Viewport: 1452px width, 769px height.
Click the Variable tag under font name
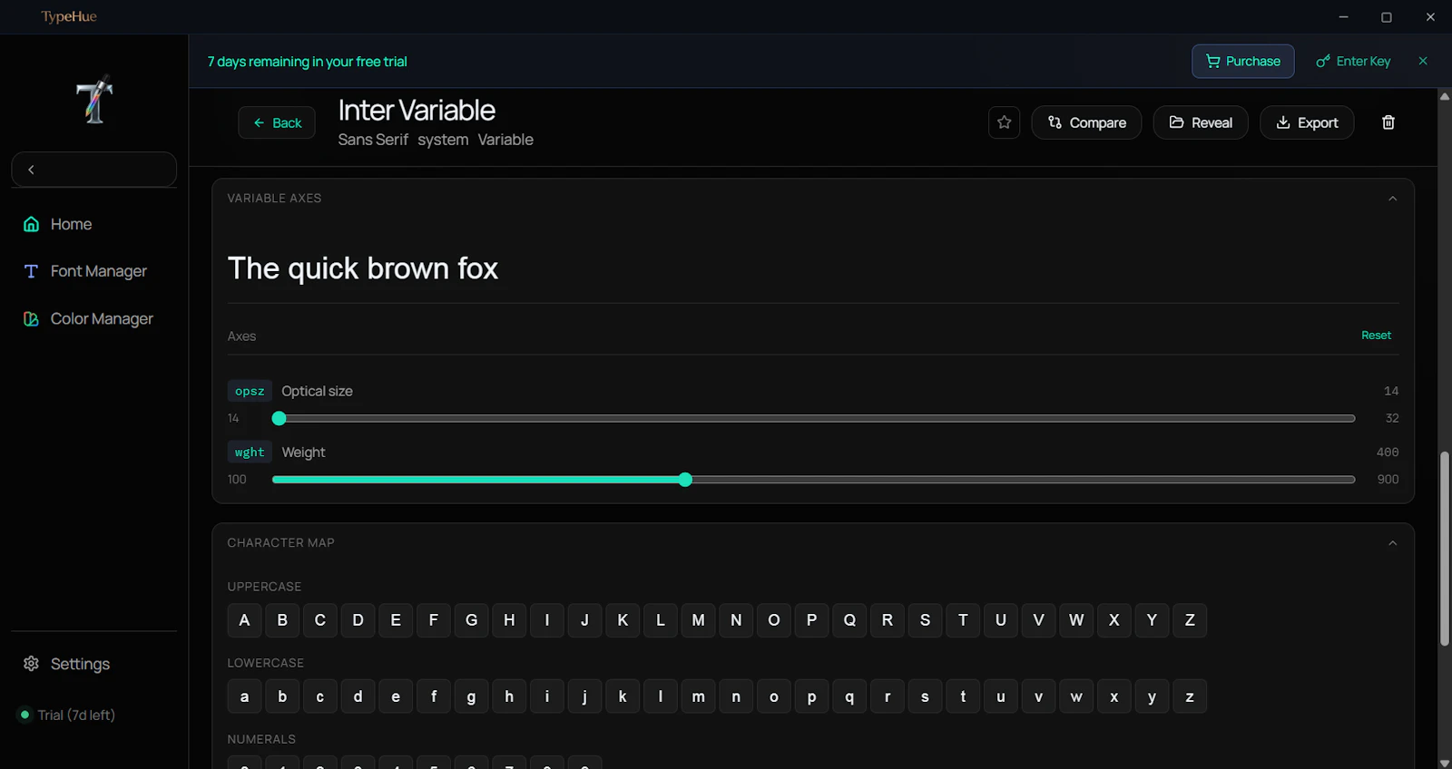pos(505,140)
